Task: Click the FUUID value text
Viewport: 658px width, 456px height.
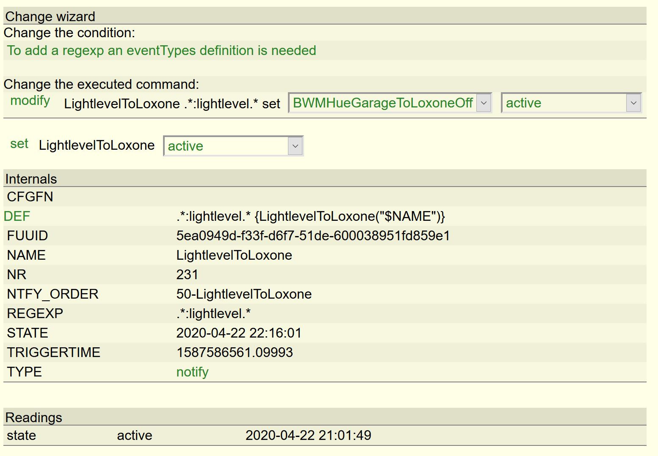Action: (x=313, y=236)
